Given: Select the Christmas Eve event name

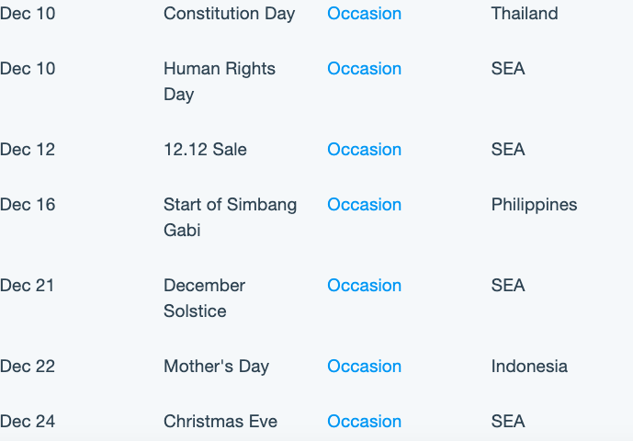Looking at the screenshot, I should 220,422.
